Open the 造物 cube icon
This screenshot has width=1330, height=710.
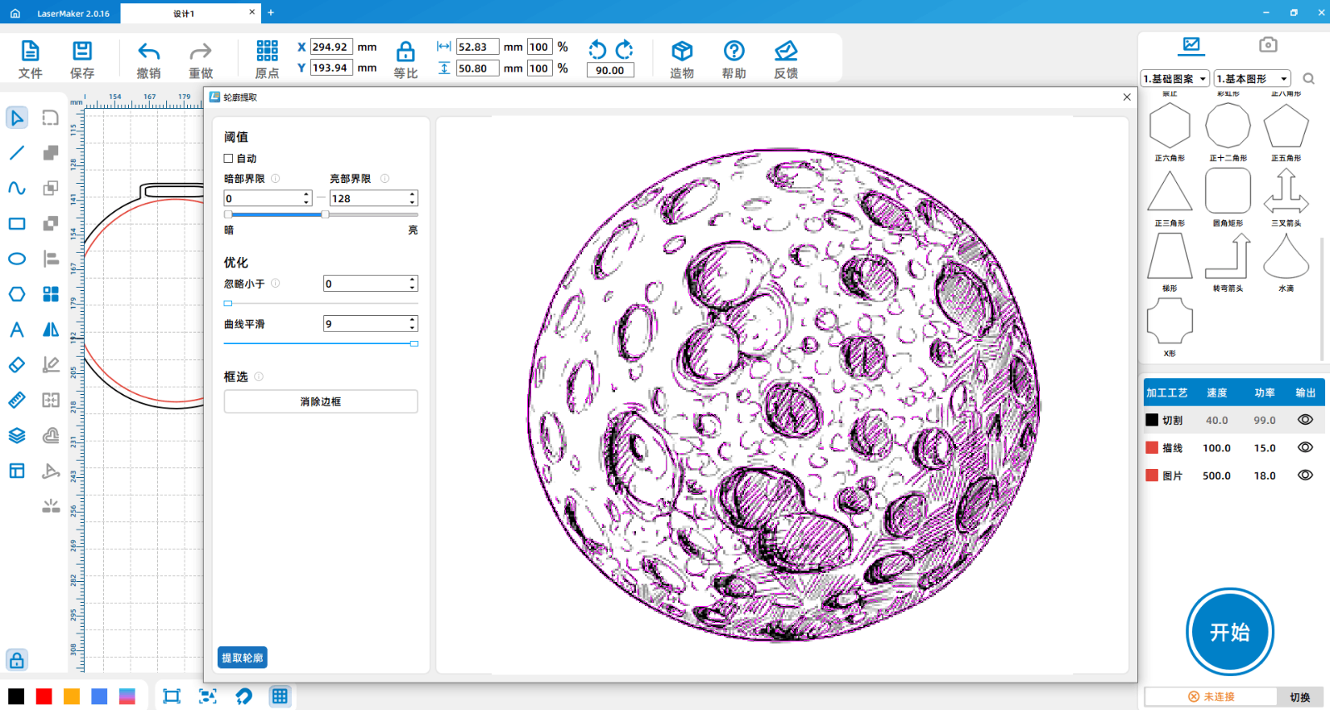(682, 52)
